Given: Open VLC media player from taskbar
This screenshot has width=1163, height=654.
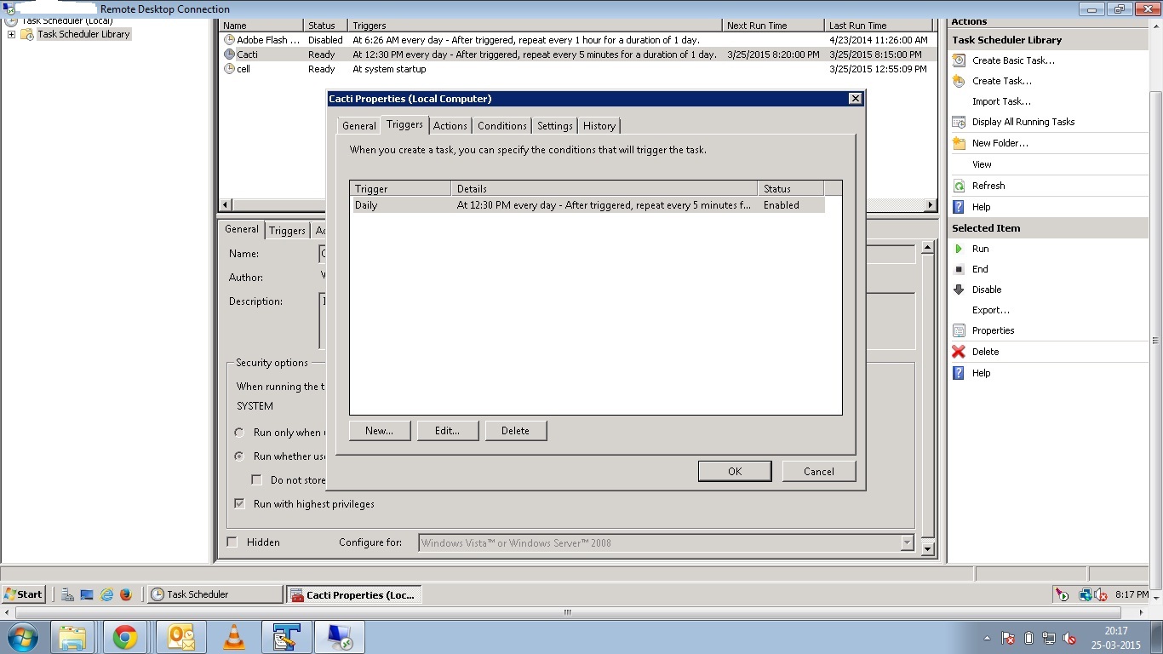Looking at the screenshot, I should (x=233, y=637).
